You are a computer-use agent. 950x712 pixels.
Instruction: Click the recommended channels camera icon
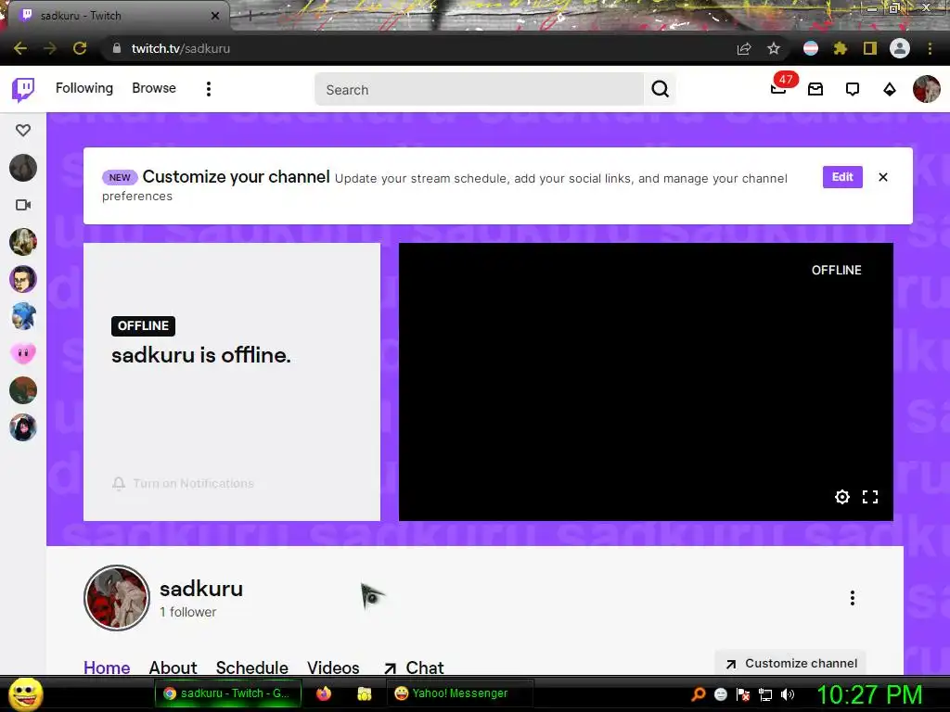click(x=23, y=205)
